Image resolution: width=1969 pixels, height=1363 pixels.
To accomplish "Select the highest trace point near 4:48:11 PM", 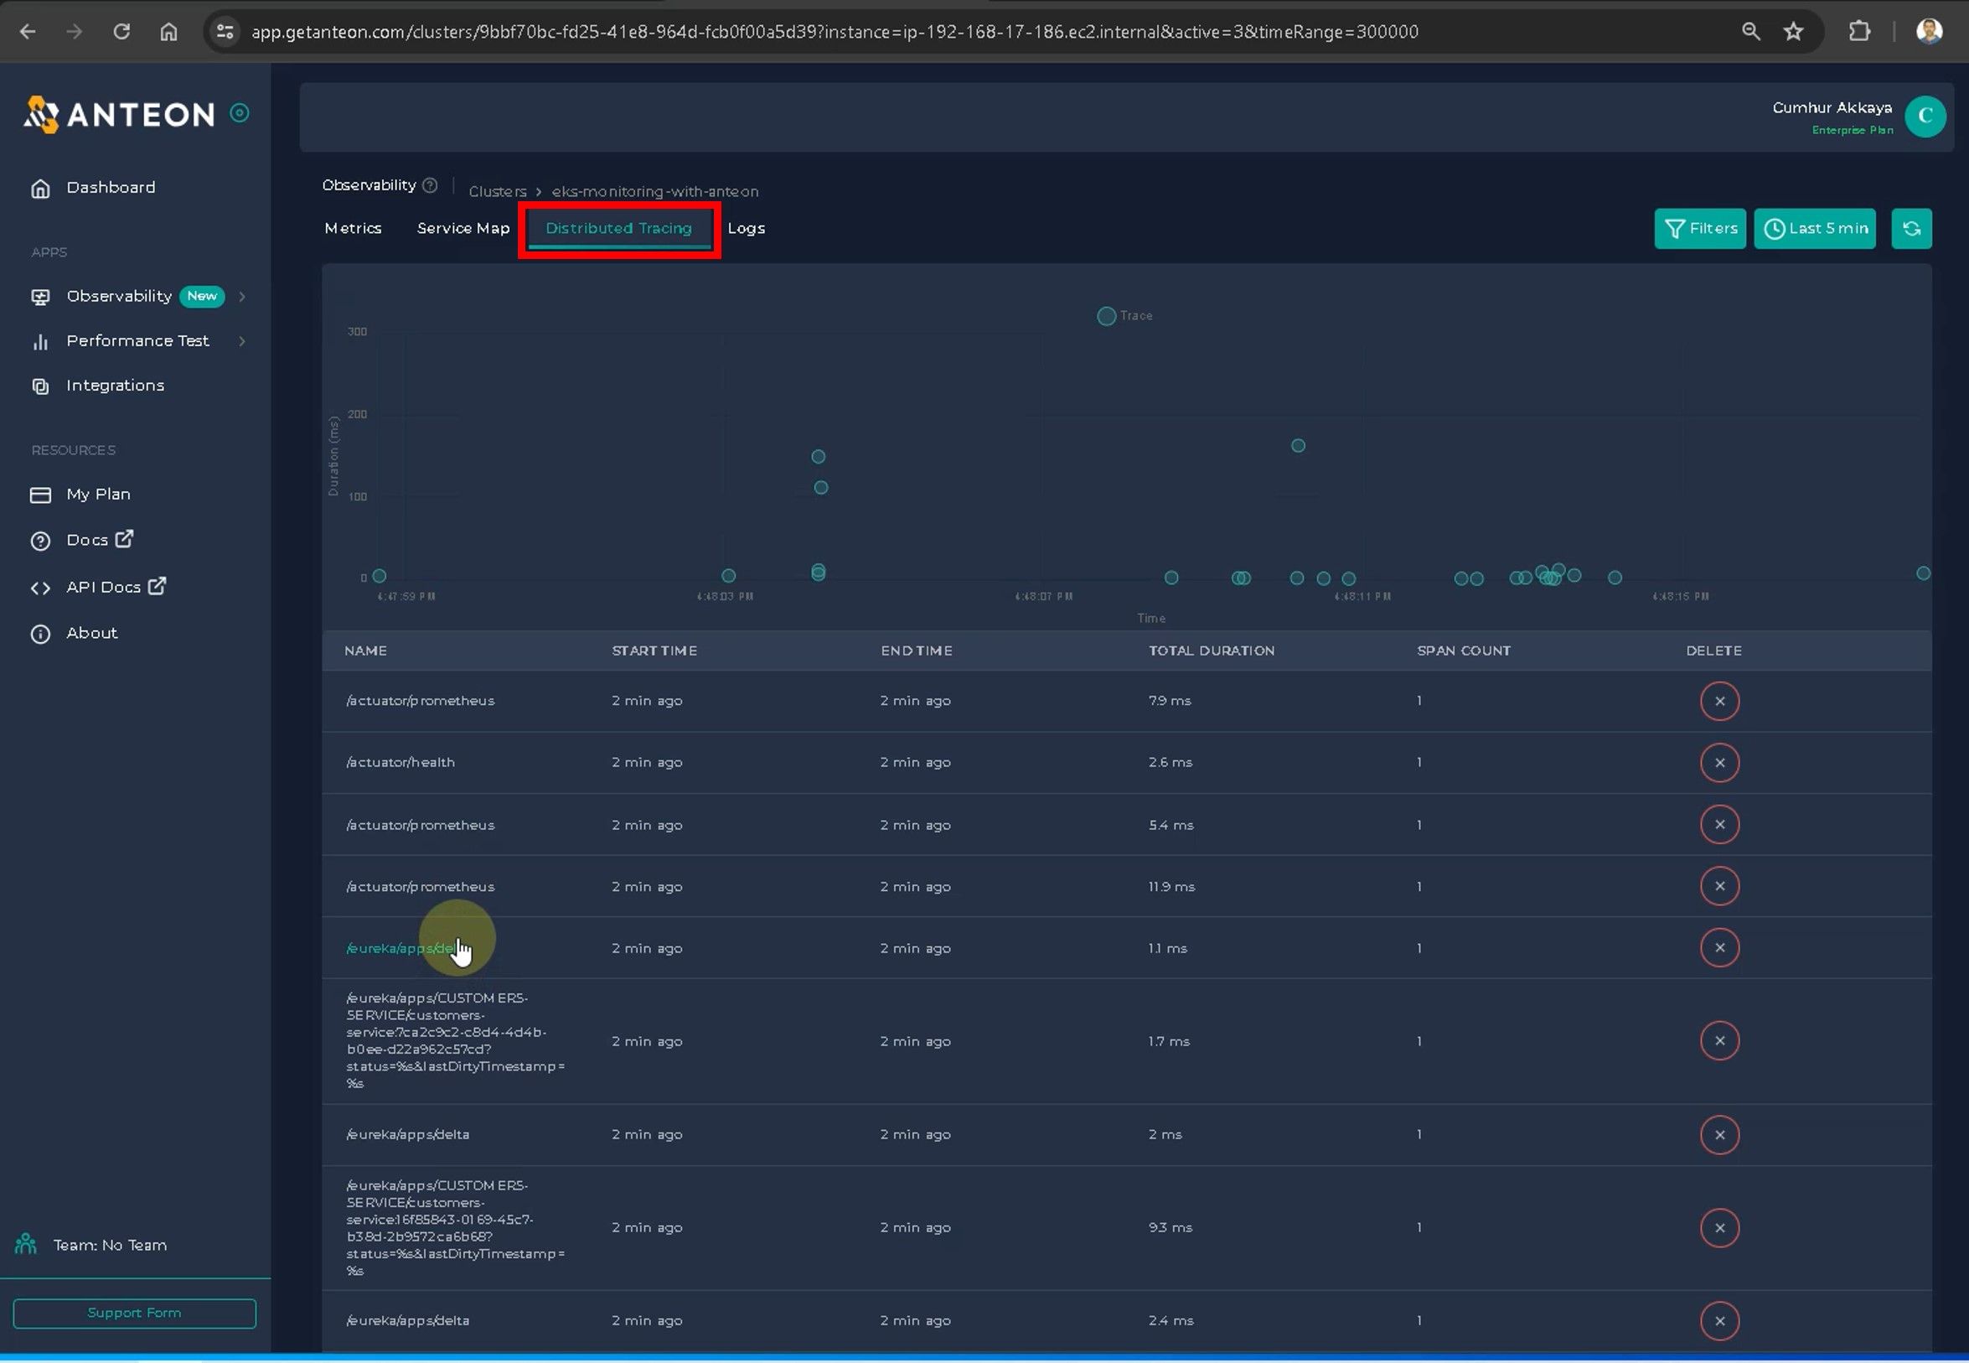I will tap(1297, 446).
